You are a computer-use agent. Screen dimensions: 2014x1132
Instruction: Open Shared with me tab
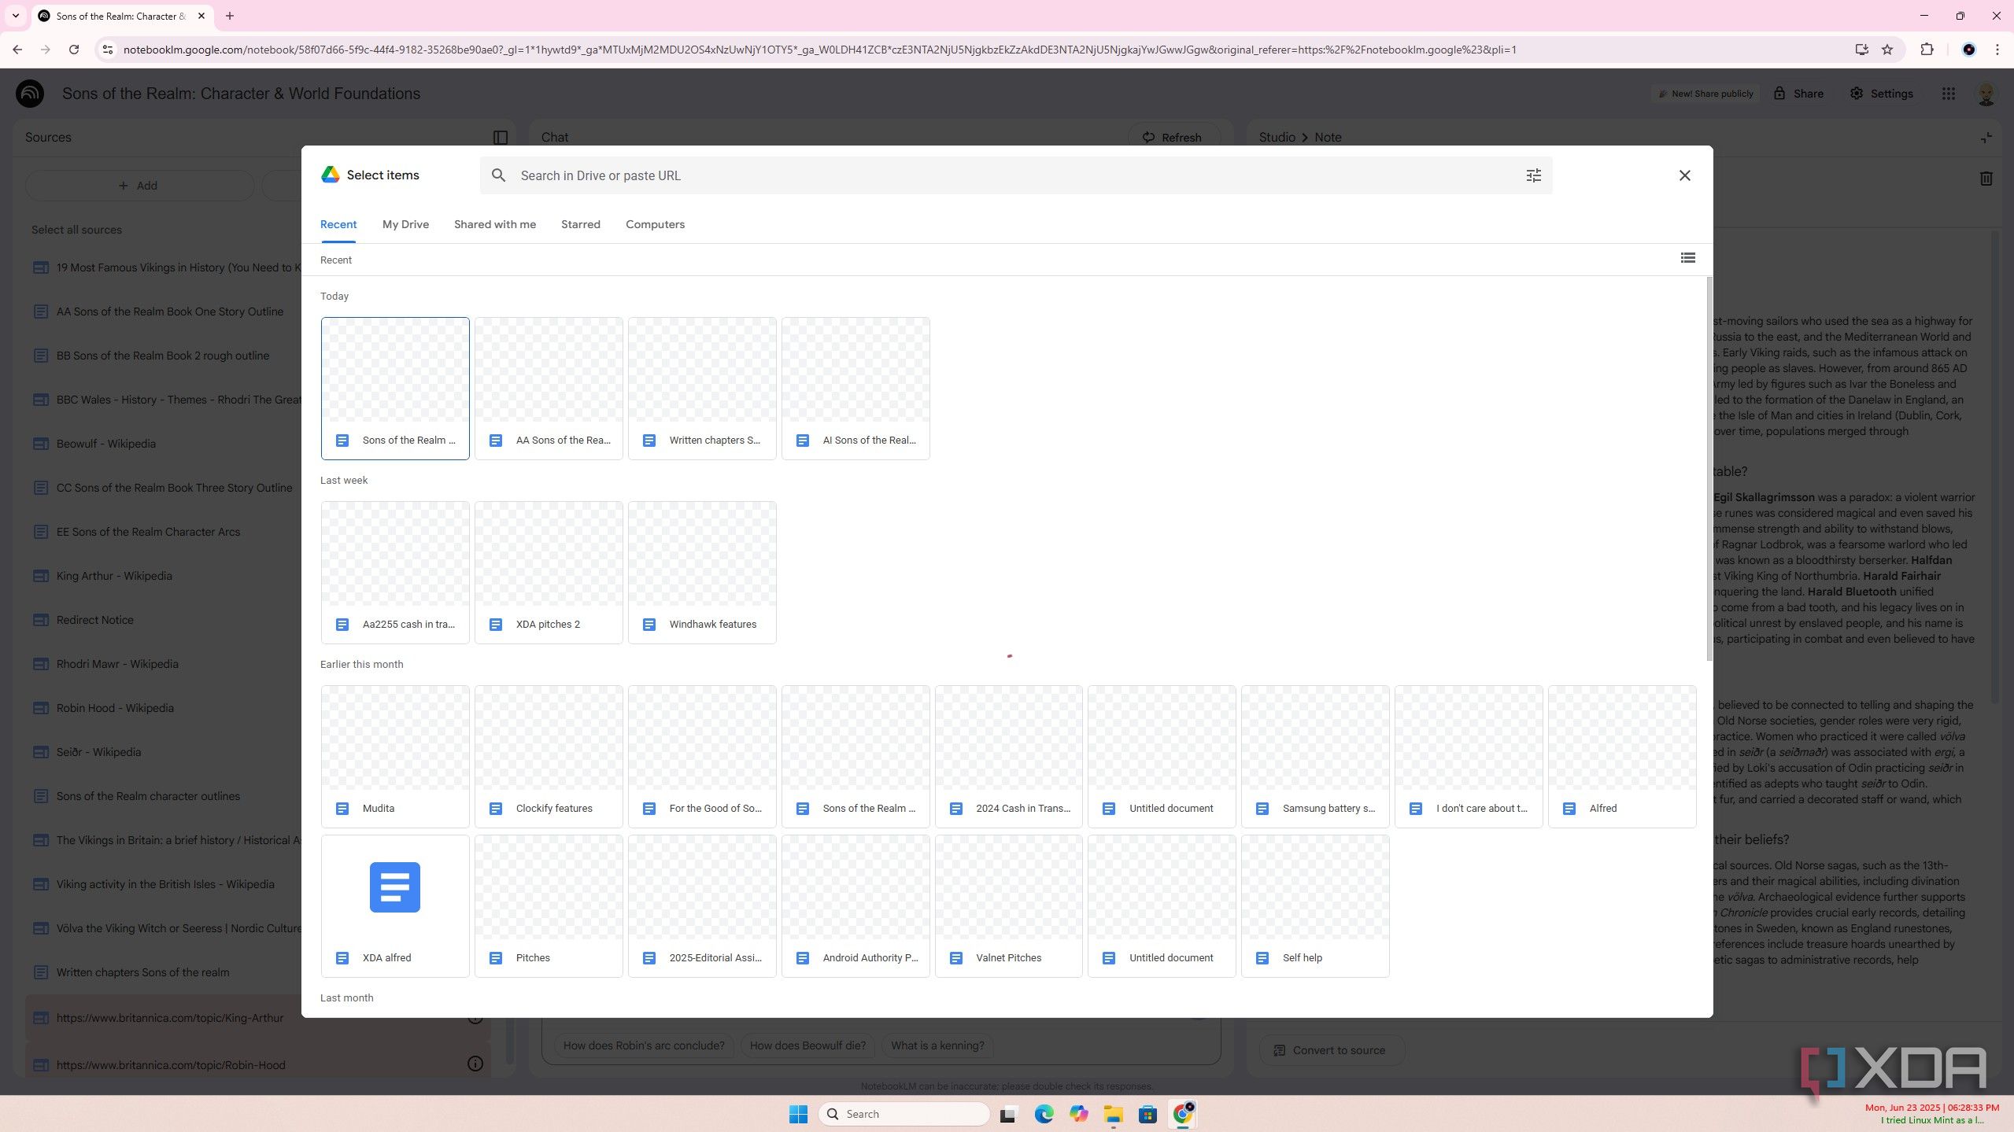click(494, 224)
